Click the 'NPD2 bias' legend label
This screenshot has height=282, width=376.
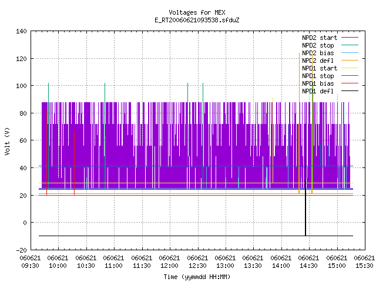318,53
